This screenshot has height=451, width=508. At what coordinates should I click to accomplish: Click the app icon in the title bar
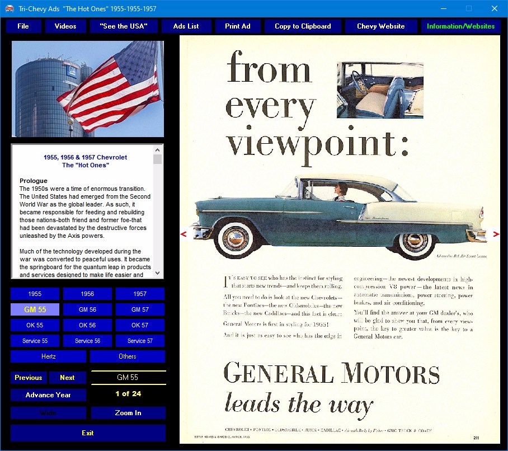click(x=10, y=8)
